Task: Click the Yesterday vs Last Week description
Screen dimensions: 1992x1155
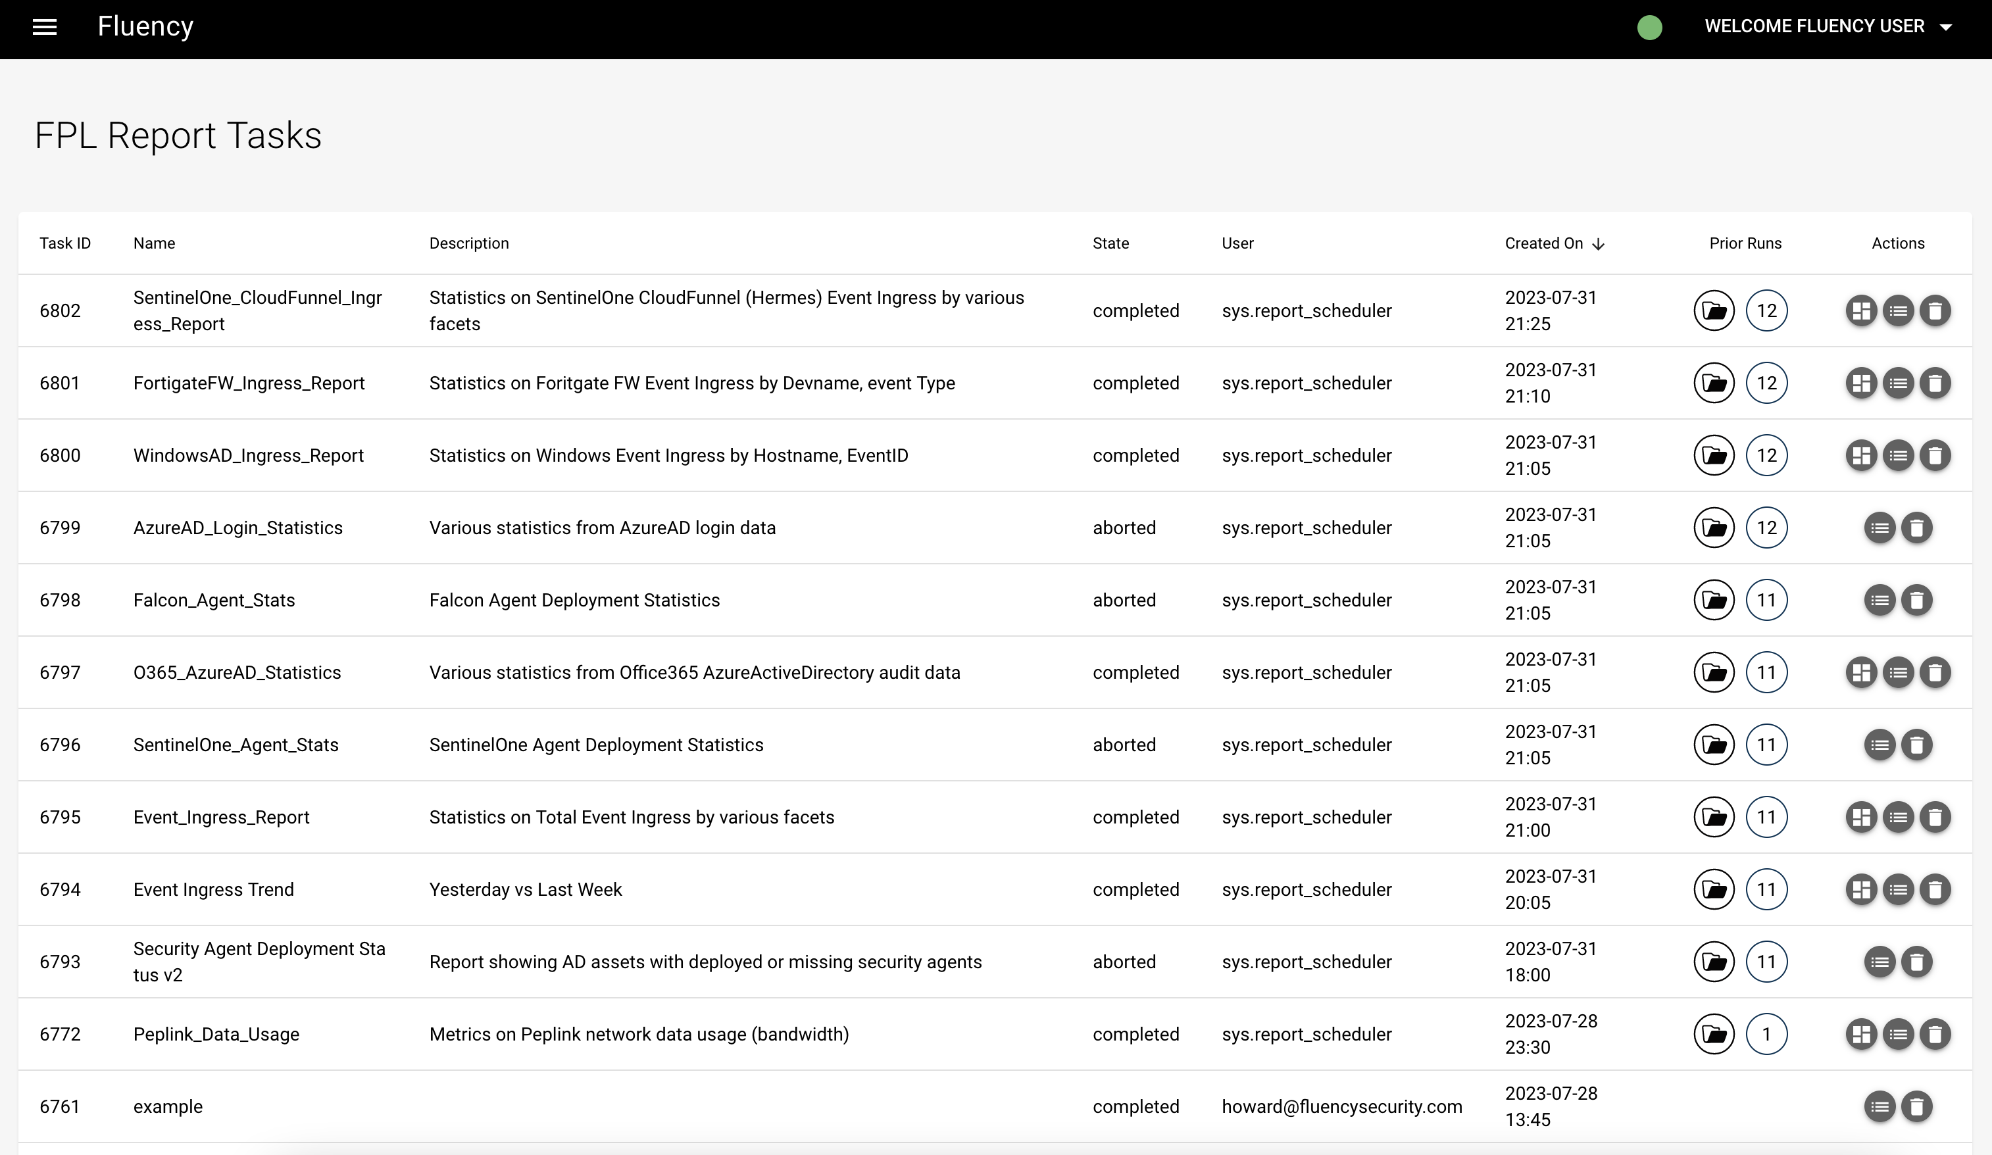Action: pyautogui.click(x=526, y=889)
